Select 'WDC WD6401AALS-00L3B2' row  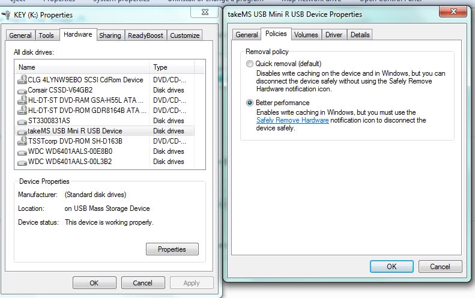coord(104,162)
